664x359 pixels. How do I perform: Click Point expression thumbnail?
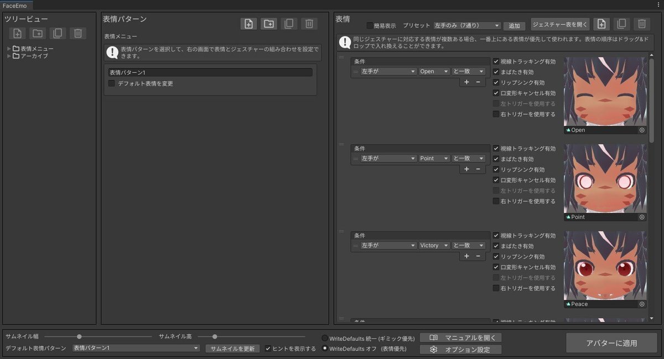pos(605,178)
